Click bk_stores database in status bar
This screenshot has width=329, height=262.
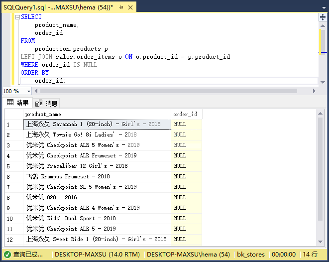[x=251, y=255]
